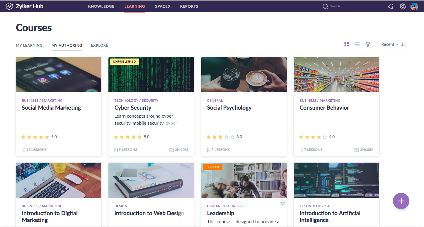Open the Cyber Security course title
Image resolution: width=424 pixels, height=227 pixels.
(133, 108)
